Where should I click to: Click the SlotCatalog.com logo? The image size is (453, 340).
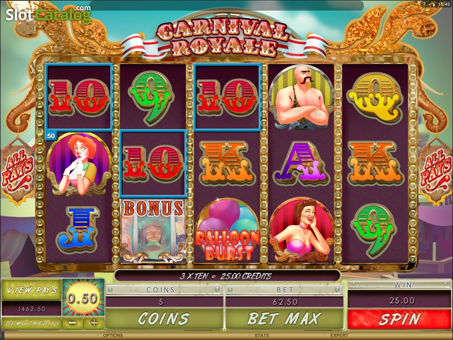click(x=48, y=14)
